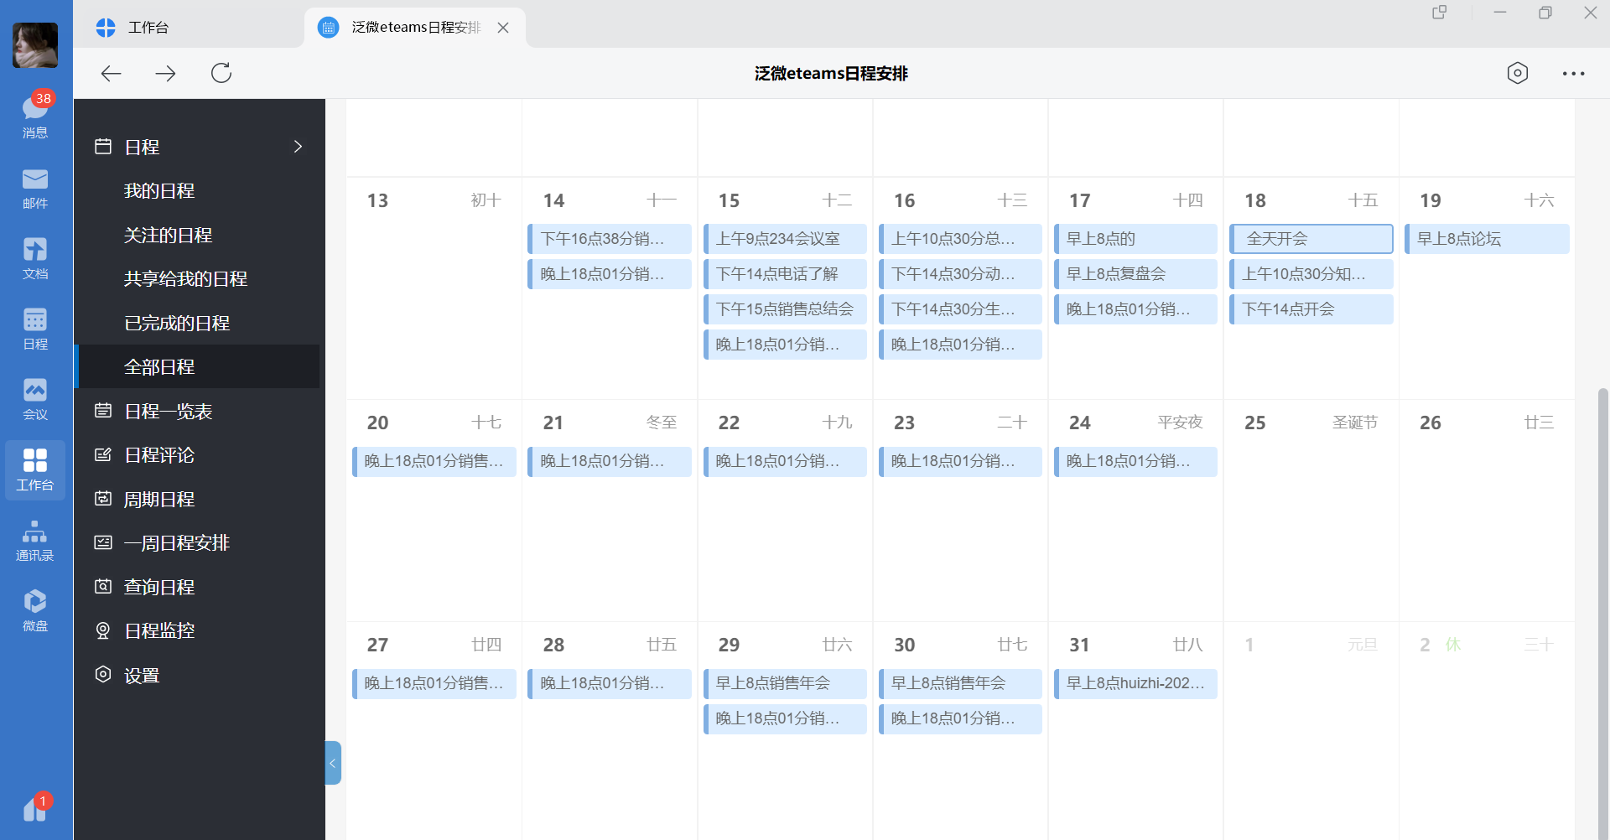Select 我的日程 in the side menu
The image size is (1610, 840).
pyautogui.click(x=159, y=191)
